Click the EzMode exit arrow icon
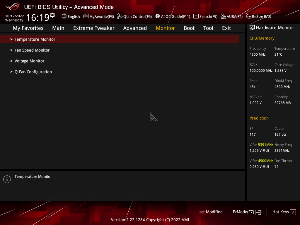The height and width of the screenshot is (225, 300). [x=258, y=212]
